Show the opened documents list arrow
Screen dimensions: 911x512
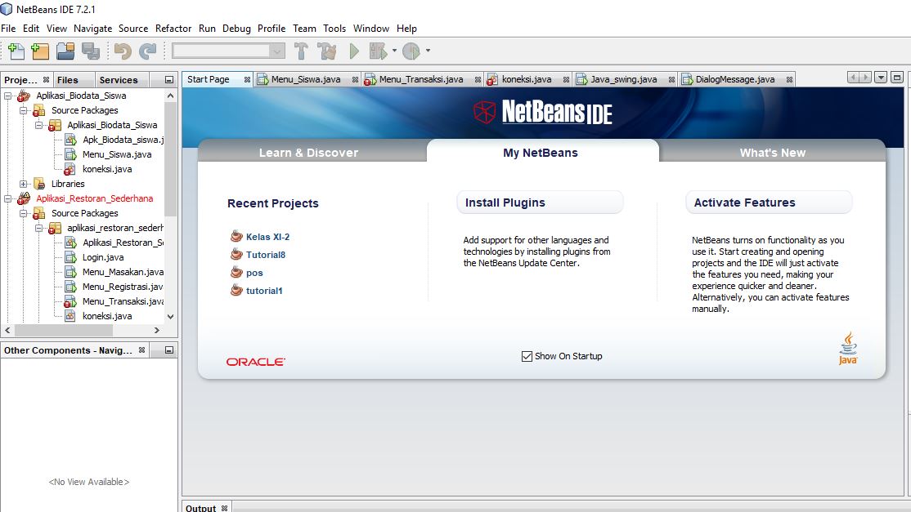tap(881, 77)
